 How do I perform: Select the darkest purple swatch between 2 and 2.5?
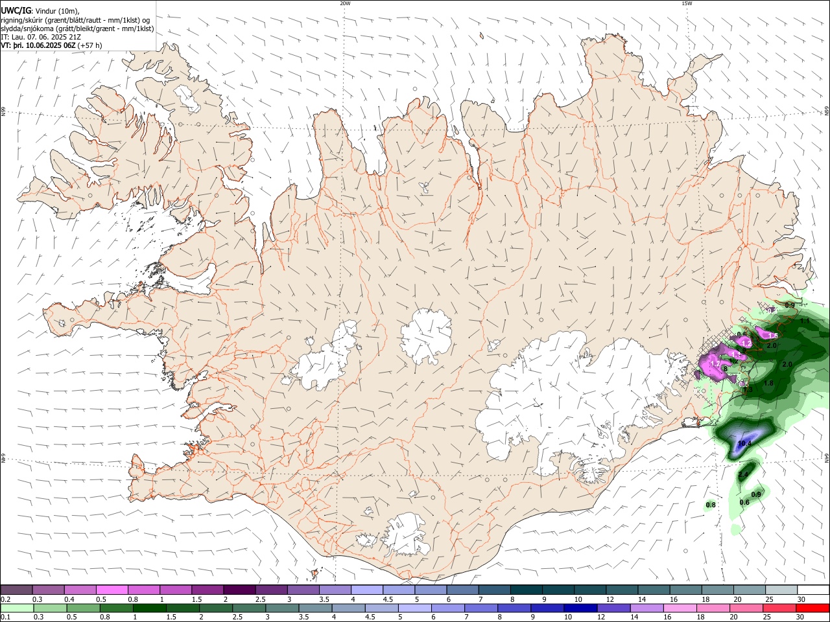(x=239, y=590)
